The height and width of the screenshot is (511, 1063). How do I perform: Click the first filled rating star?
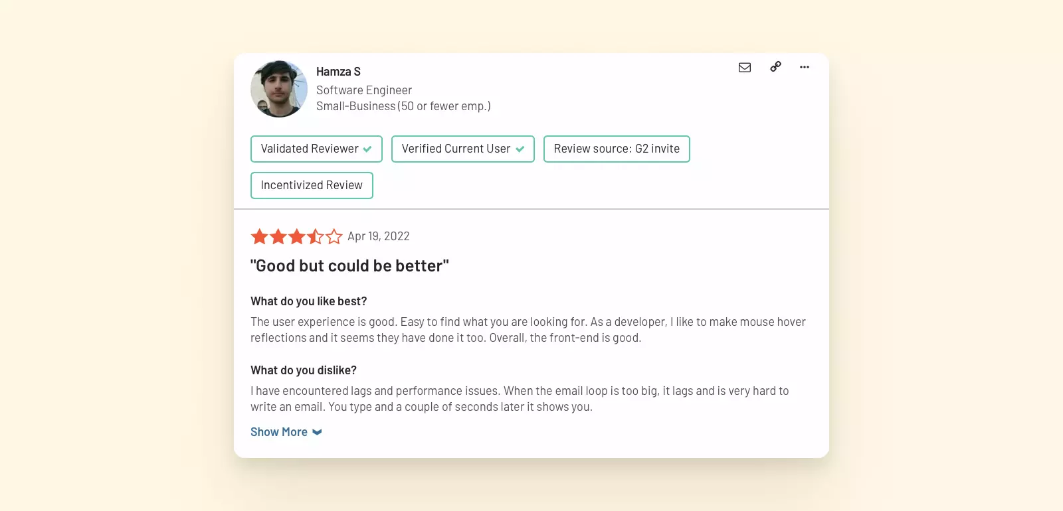click(x=260, y=236)
